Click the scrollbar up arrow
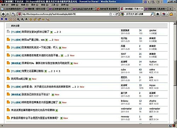 (175, 23)
